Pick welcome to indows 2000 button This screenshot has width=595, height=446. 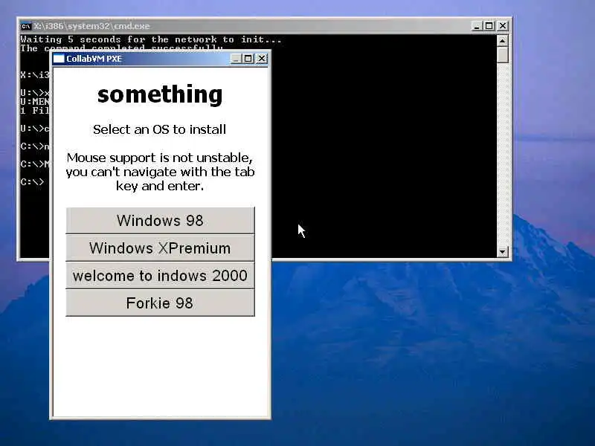pyautogui.click(x=160, y=275)
